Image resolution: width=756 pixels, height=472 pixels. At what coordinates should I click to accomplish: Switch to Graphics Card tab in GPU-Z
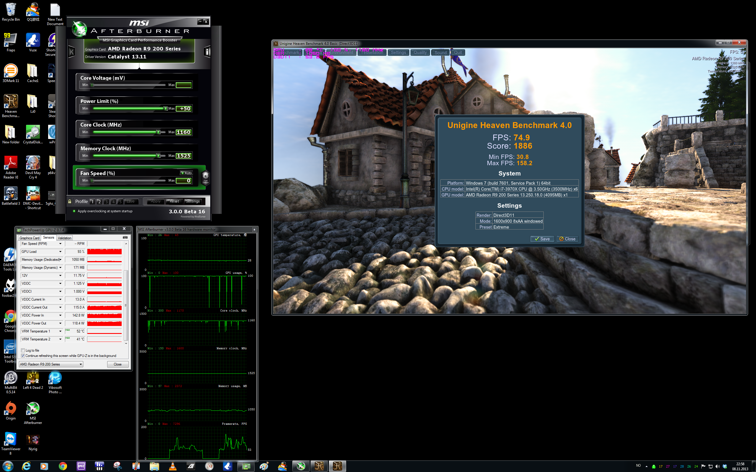[29, 238]
